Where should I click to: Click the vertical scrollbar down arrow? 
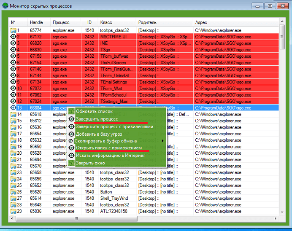coord(282,212)
